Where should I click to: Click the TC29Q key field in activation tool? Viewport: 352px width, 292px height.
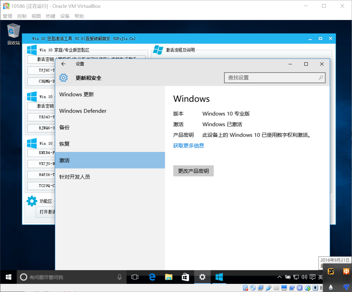41,186
